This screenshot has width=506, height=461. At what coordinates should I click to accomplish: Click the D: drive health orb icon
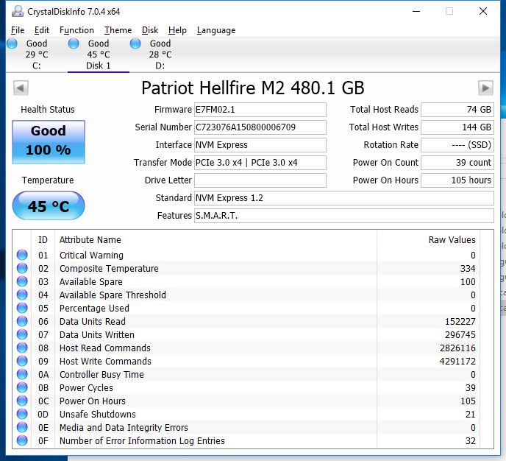(136, 44)
